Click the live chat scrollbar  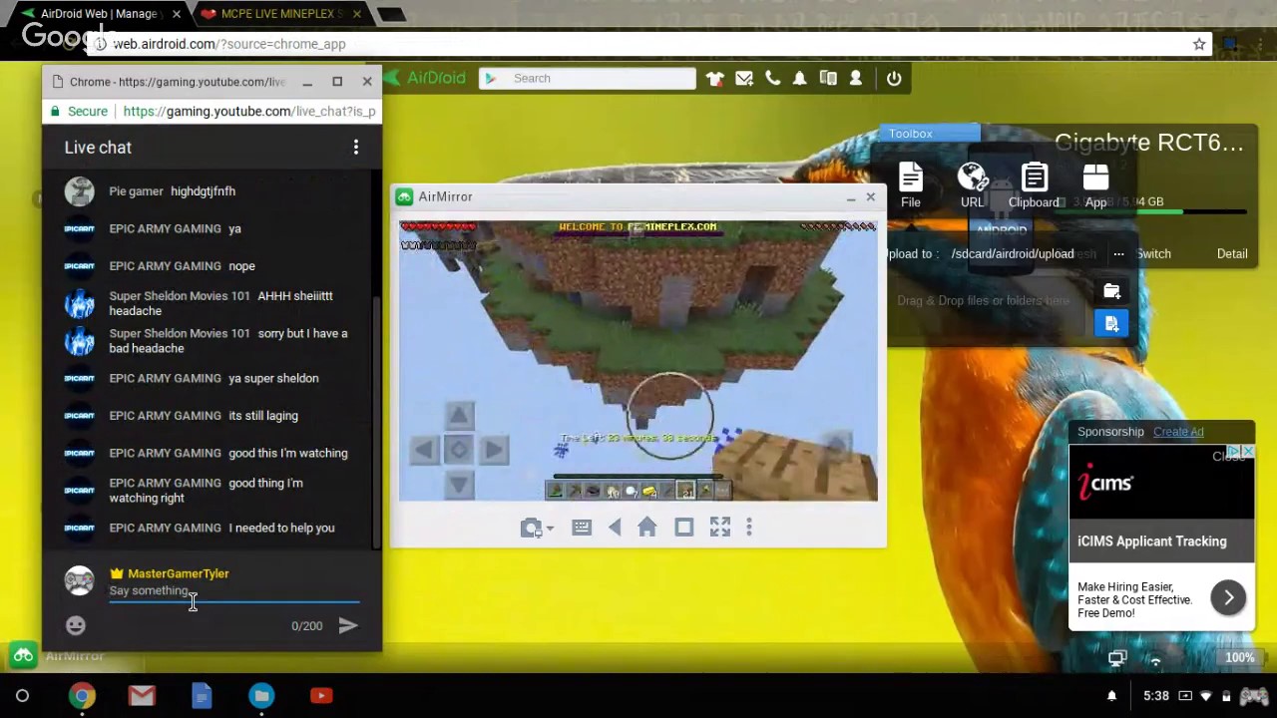click(x=376, y=422)
